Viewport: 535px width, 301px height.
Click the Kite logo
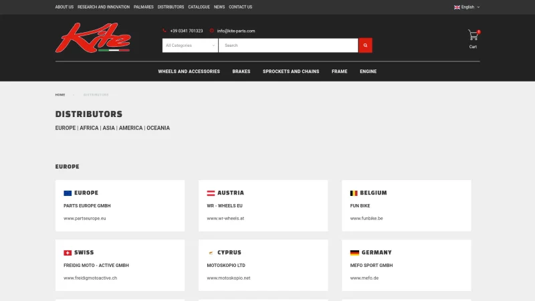click(x=93, y=38)
